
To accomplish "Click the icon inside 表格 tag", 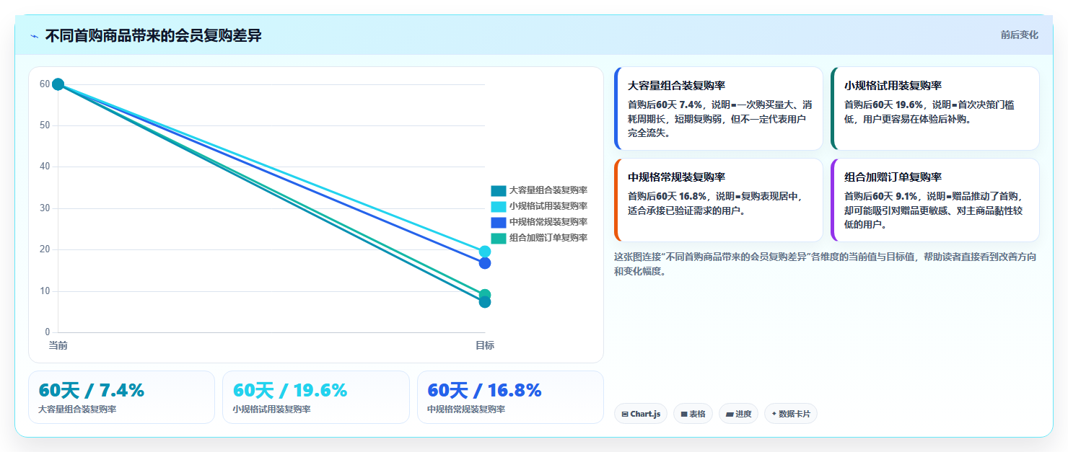I will click(x=683, y=414).
